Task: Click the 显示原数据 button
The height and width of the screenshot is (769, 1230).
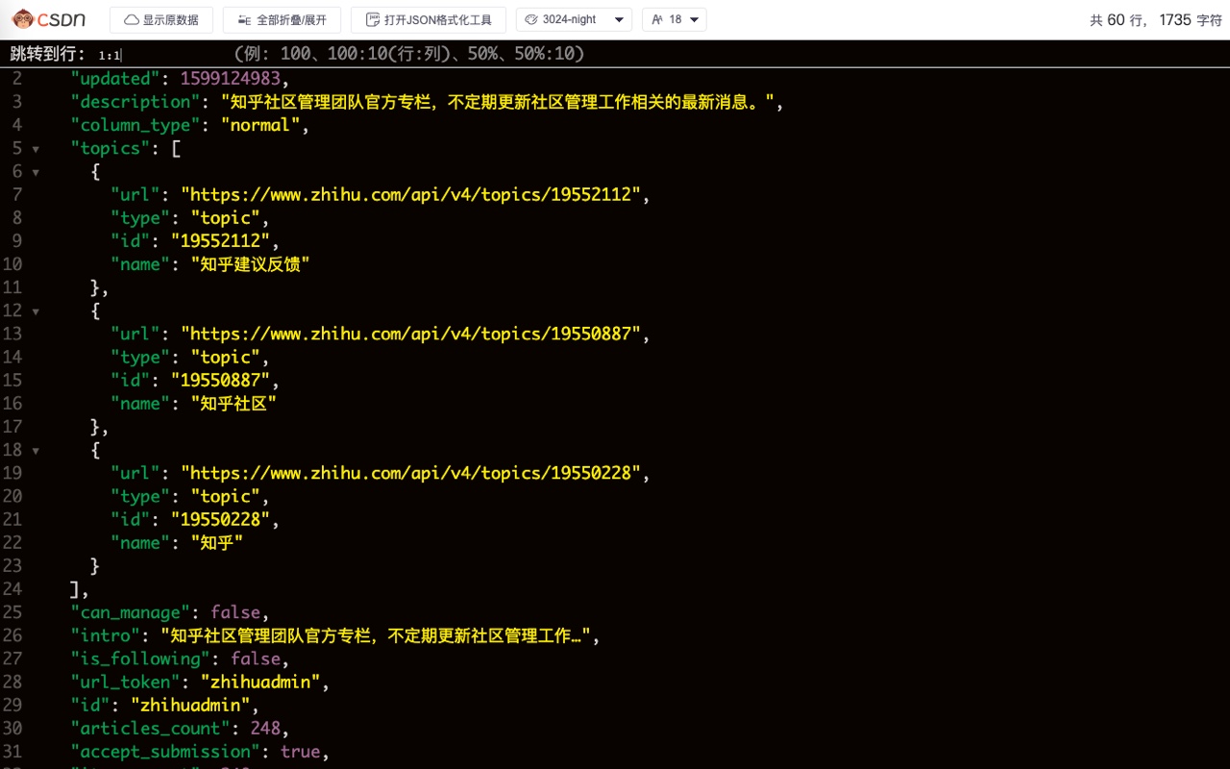Action: pyautogui.click(x=161, y=18)
